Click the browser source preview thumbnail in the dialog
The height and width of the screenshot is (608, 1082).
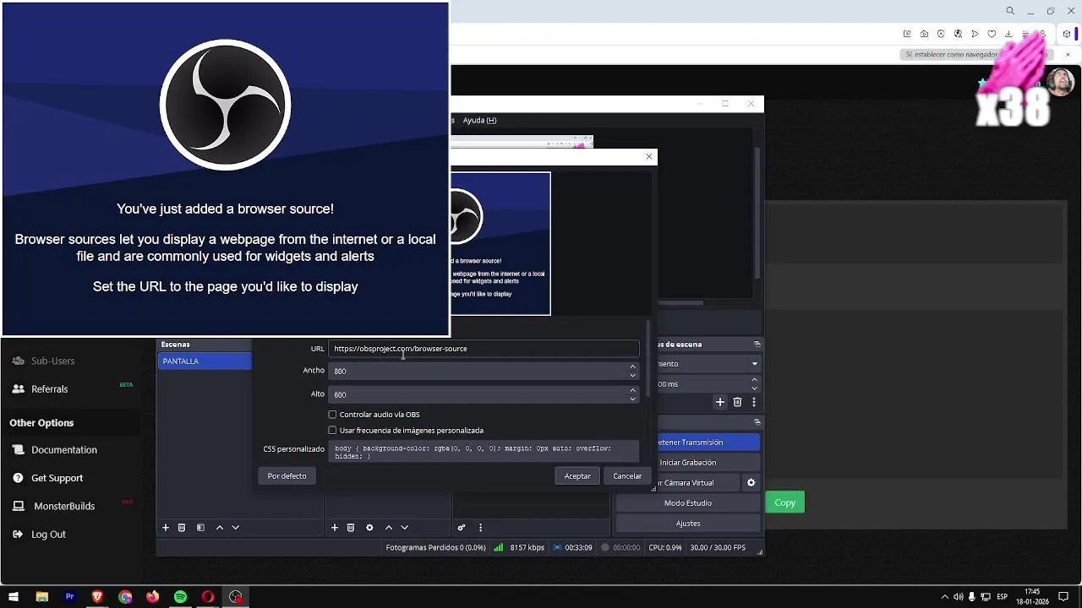pyautogui.click(x=500, y=244)
